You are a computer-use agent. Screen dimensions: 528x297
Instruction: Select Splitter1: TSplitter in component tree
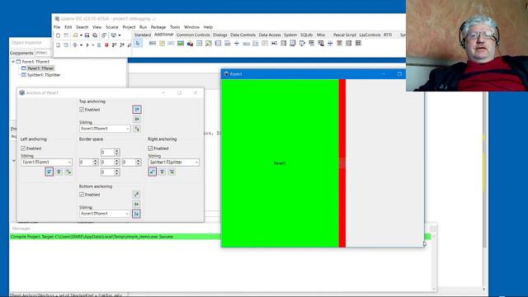44,75
